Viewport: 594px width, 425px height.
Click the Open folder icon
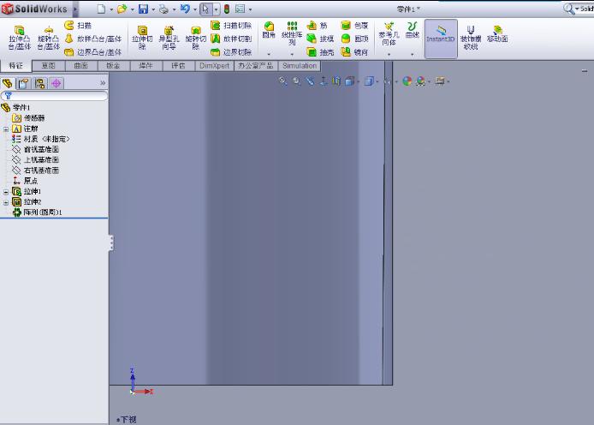coord(122,9)
